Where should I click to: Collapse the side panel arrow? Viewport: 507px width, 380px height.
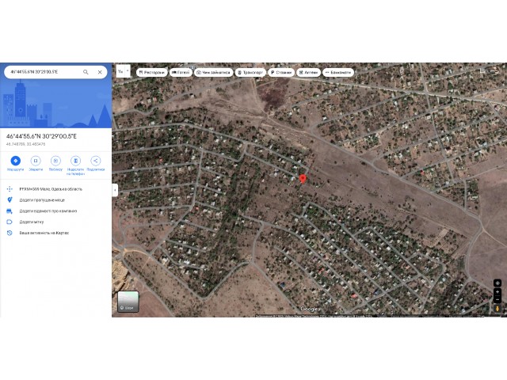coord(115,190)
